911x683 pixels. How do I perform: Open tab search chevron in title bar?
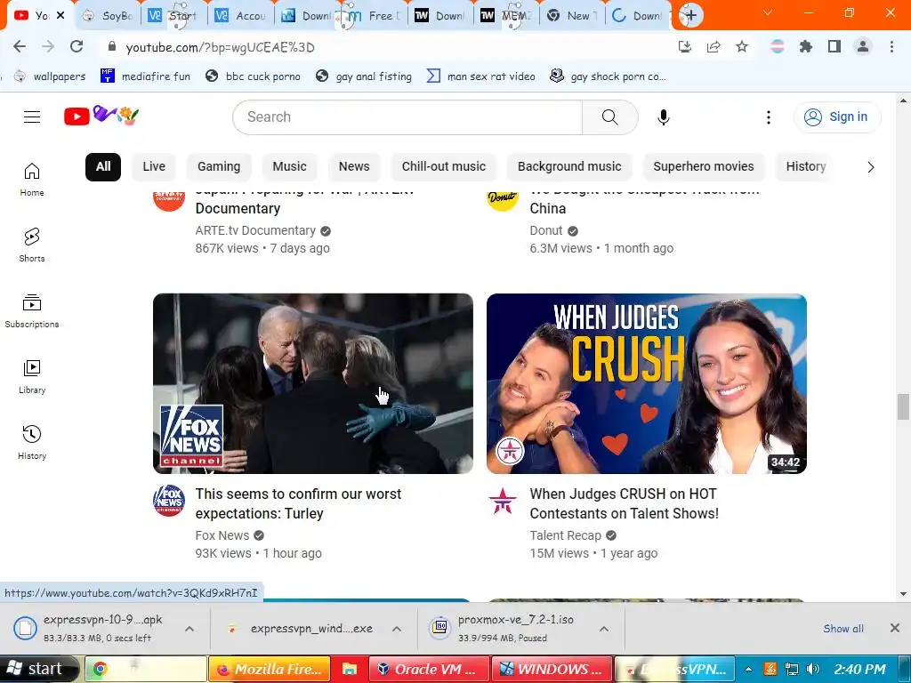click(768, 12)
